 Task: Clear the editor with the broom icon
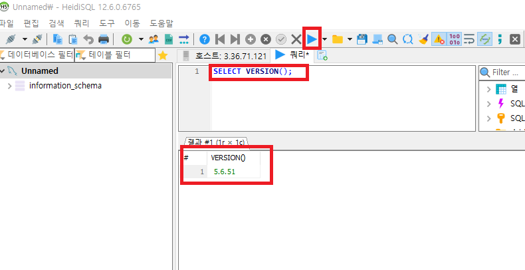pos(423,39)
